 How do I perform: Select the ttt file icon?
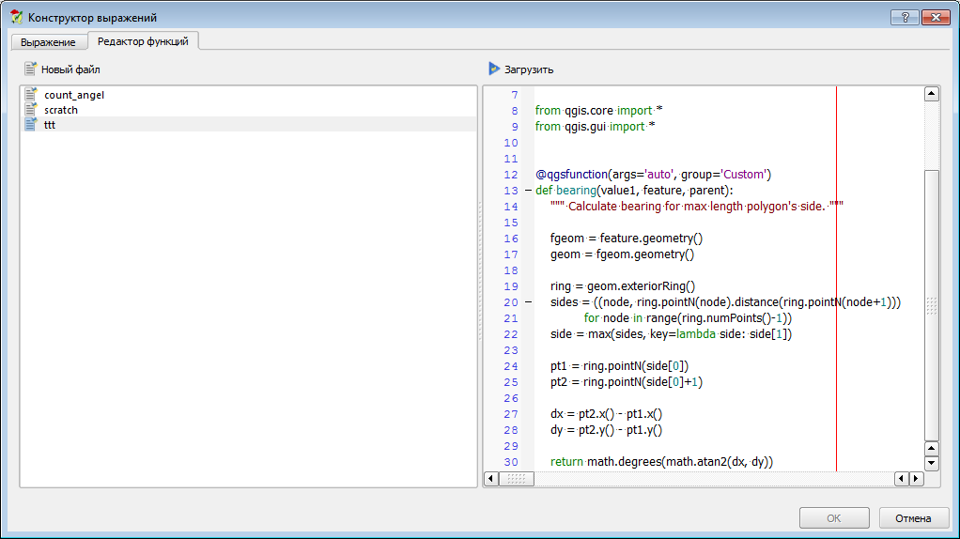tap(31, 125)
